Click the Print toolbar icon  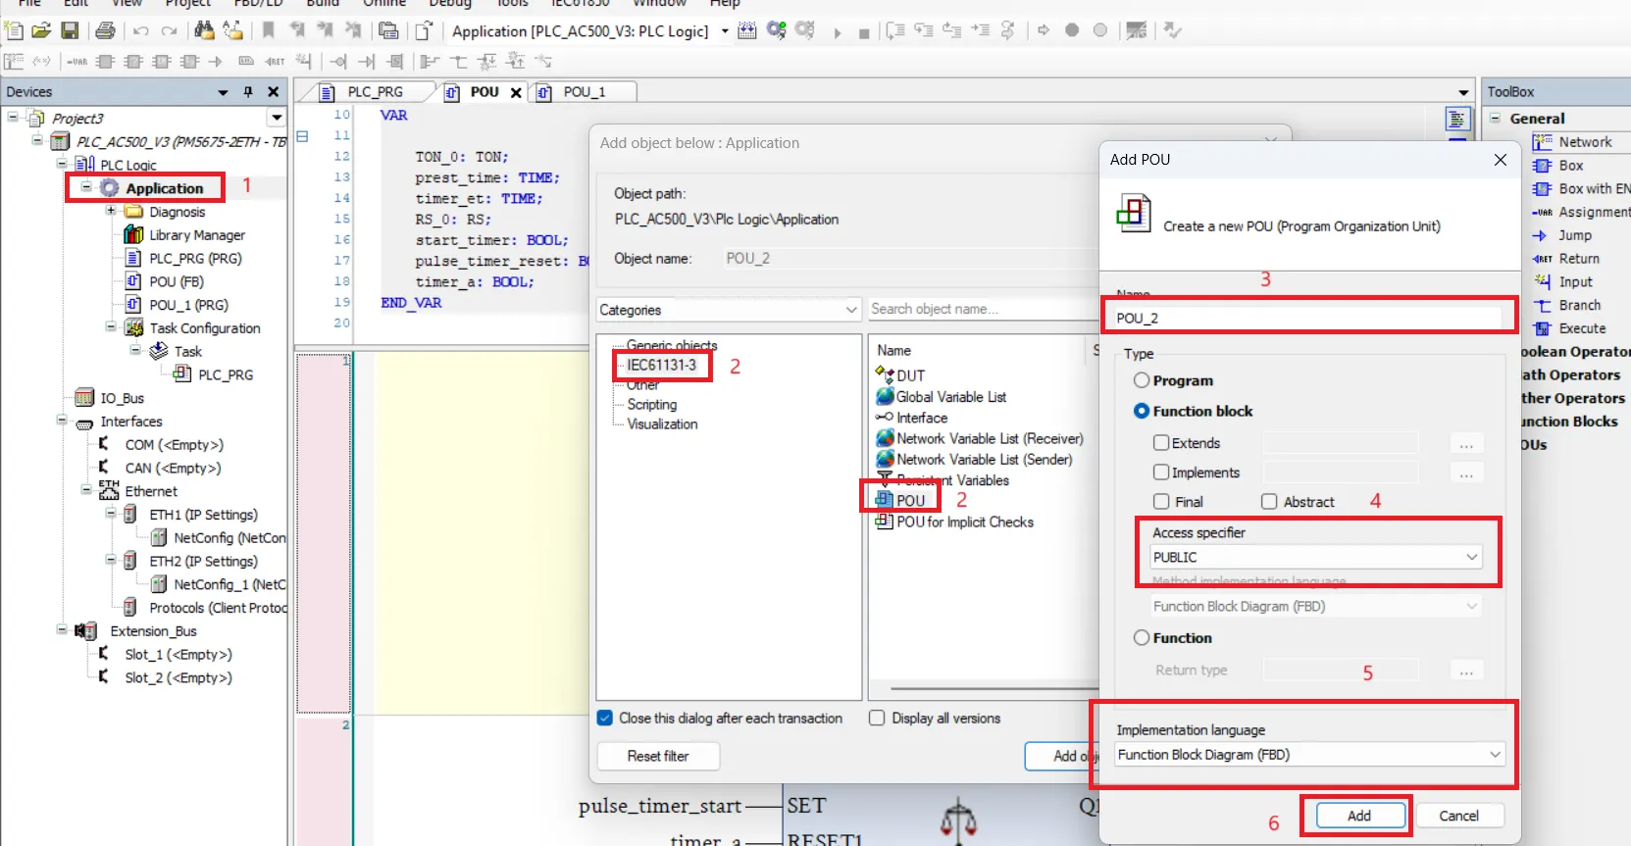tap(105, 30)
